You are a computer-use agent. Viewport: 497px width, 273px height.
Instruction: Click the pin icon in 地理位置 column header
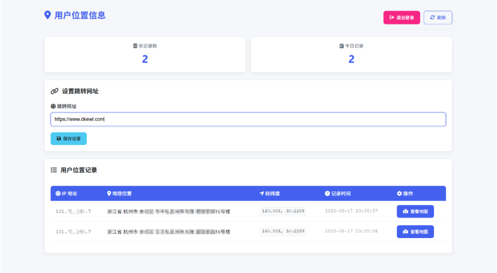[109, 193]
